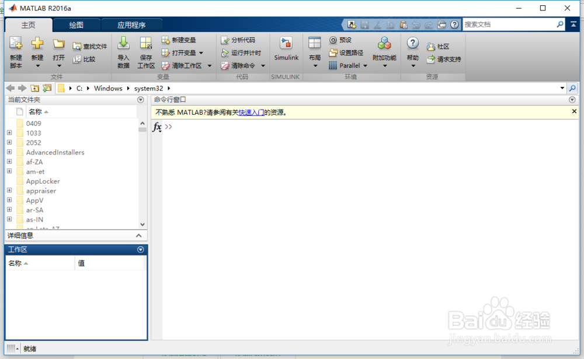
Task: Click the browse for folder icon
Action: click(47, 88)
